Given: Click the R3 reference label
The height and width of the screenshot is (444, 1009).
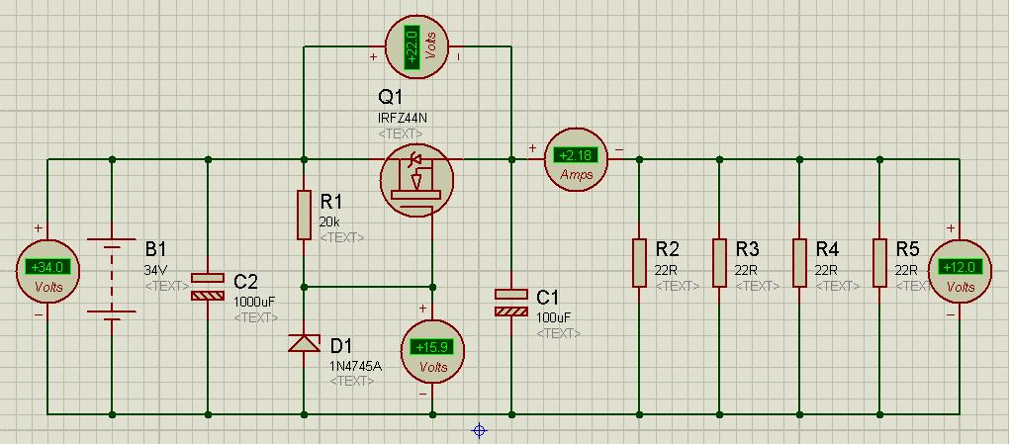Looking at the screenshot, I should click(x=747, y=249).
